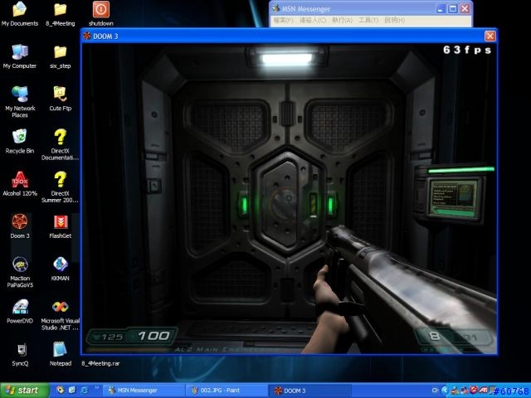Click the green wall terminal screen in DOOM 3
Viewport: 531px width, 398px height.
(x=454, y=198)
